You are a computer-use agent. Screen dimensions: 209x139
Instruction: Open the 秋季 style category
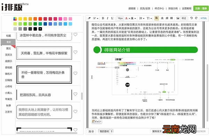click(8, 106)
